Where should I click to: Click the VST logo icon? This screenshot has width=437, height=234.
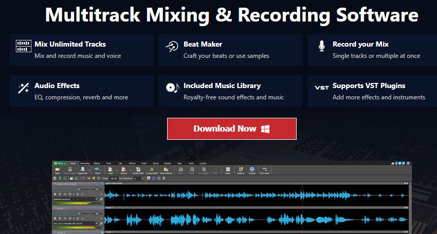pyautogui.click(x=322, y=88)
